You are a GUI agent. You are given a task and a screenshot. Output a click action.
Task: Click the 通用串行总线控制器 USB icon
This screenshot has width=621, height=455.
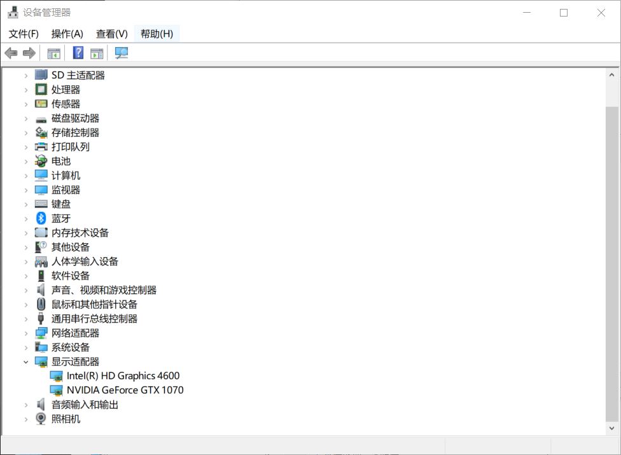click(41, 318)
